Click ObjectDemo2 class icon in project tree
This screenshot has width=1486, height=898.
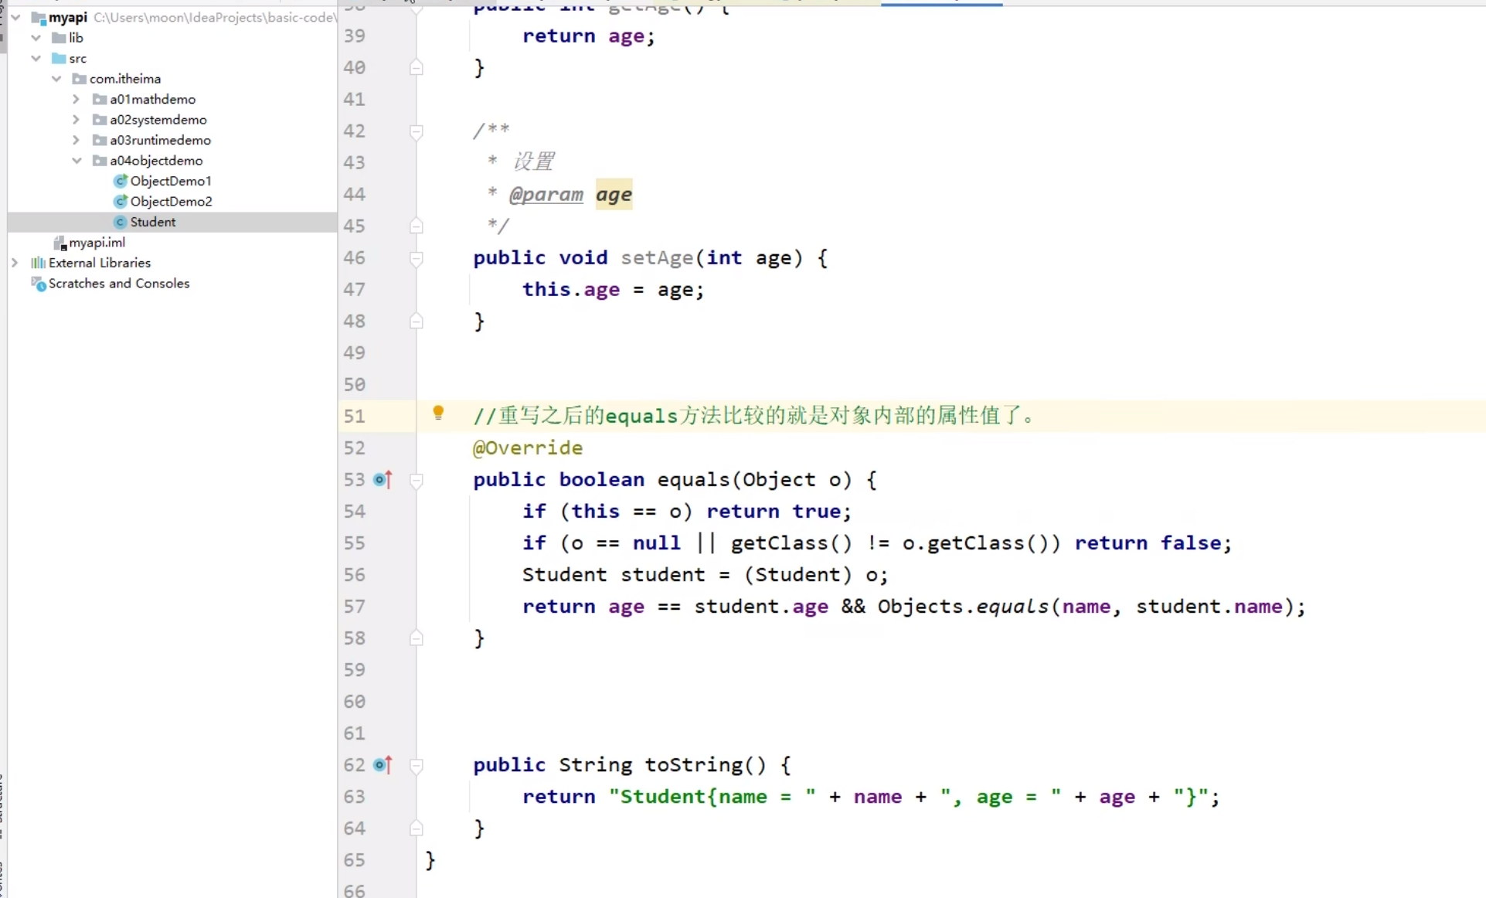tap(120, 201)
